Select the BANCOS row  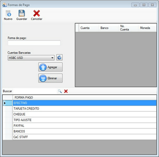coord(85,131)
